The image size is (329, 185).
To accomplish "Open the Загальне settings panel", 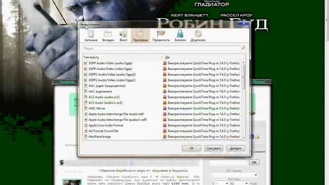I will coord(91,35).
